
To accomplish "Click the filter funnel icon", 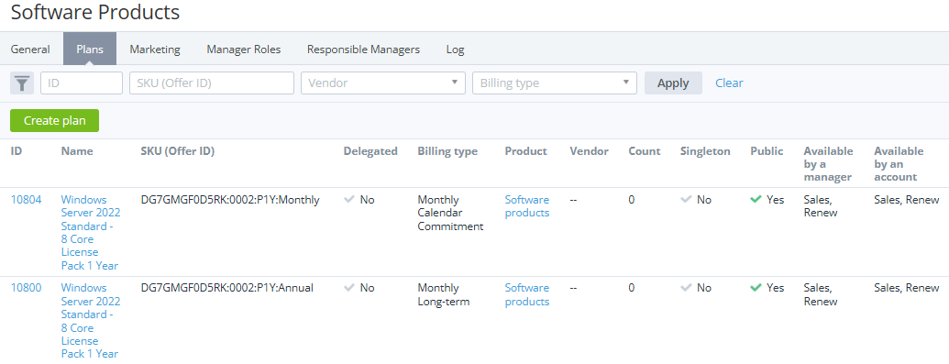I will tap(22, 83).
